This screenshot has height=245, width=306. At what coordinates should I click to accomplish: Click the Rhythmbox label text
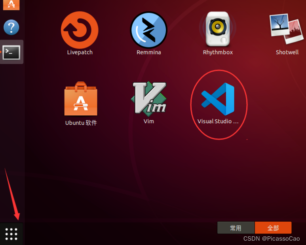tap(218, 53)
